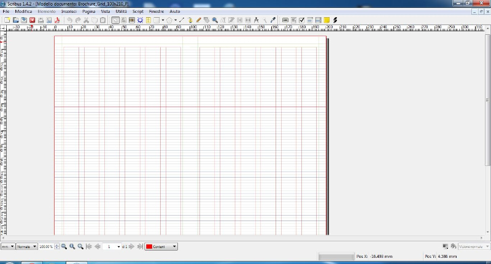Click the zoom out magnifier button
491x264 pixels.
(x=64, y=246)
